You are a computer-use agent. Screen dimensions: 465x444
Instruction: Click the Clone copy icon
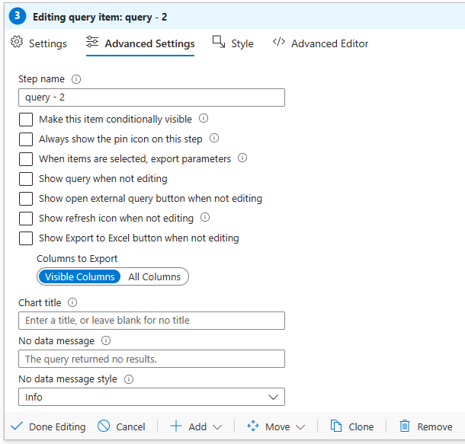tap(336, 426)
